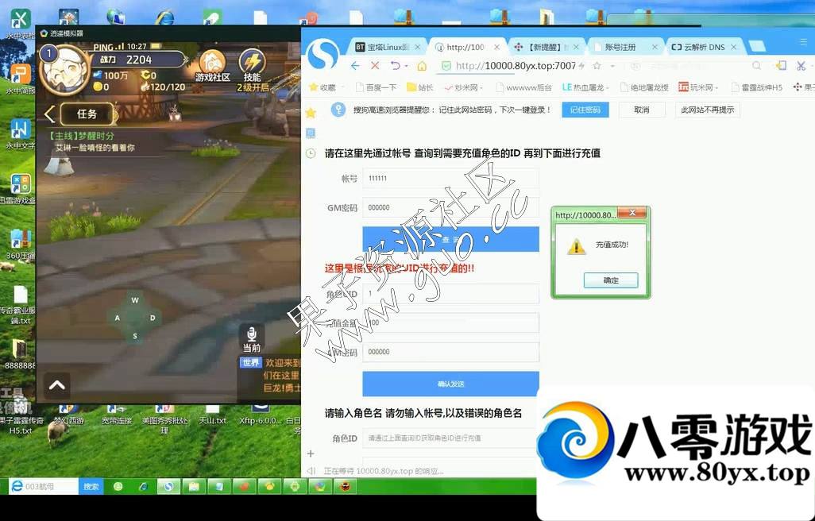Open the undo-close dropdown arrow
815x521 pixels.
coord(406,66)
